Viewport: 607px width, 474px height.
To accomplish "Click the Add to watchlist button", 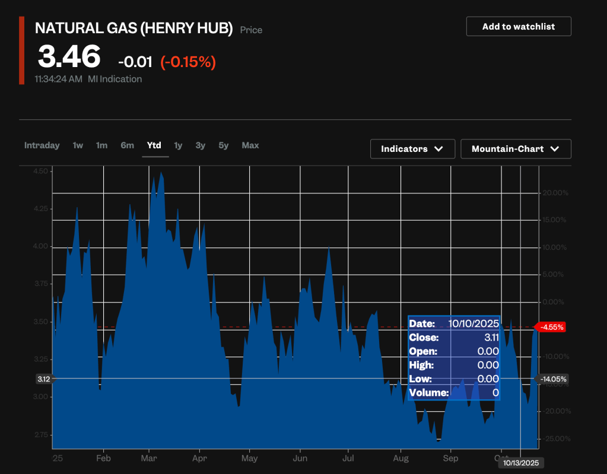I will 518,27.
